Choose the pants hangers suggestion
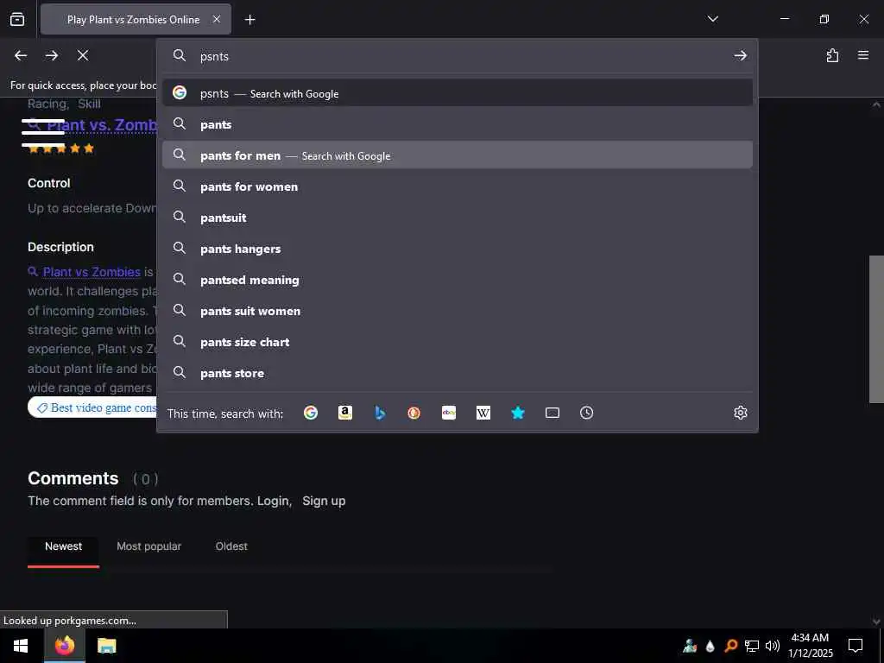The height and width of the screenshot is (663, 884). coord(458,248)
